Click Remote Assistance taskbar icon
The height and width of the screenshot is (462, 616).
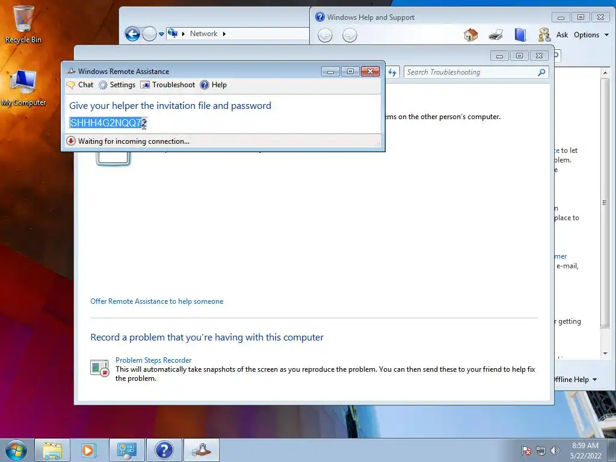201,450
